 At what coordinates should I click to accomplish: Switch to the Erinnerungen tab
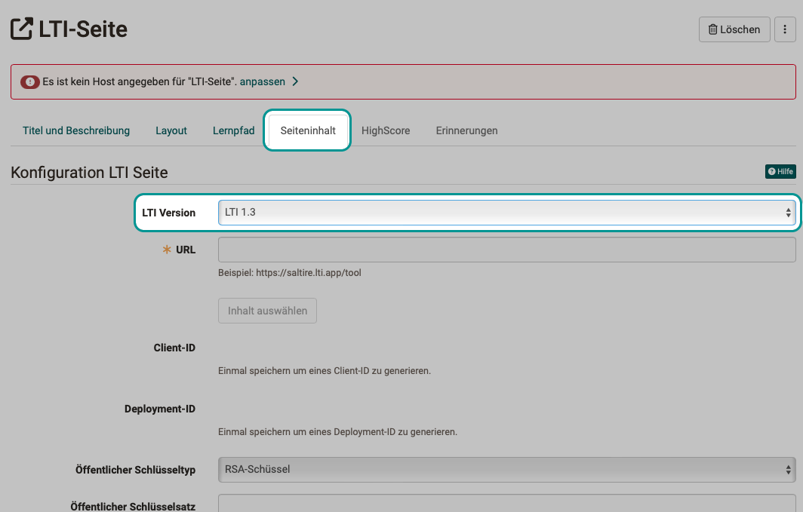[x=466, y=130]
